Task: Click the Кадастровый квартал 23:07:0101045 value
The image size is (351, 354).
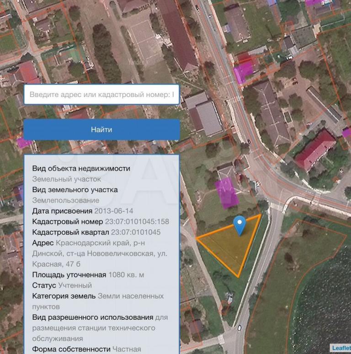Action: click(x=136, y=232)
